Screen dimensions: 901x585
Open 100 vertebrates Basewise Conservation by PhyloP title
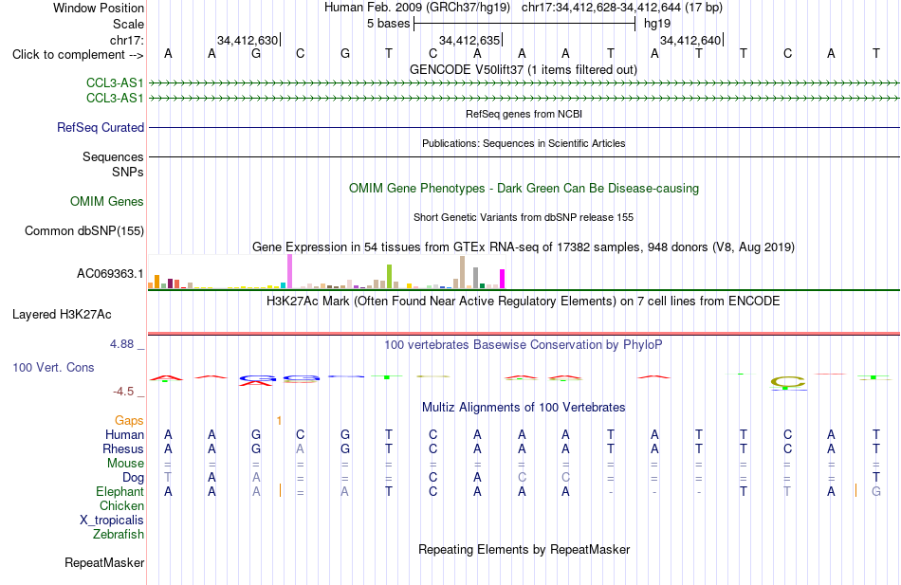click(x=523, y=345)
